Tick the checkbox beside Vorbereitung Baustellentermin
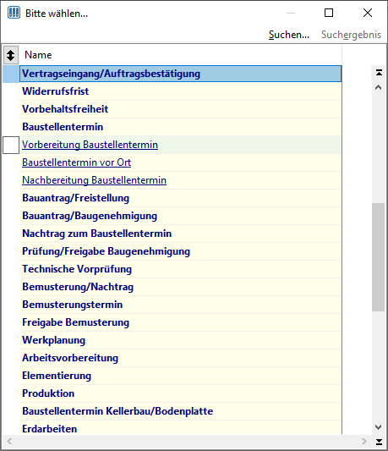388x451 pixels. point(11,145)
